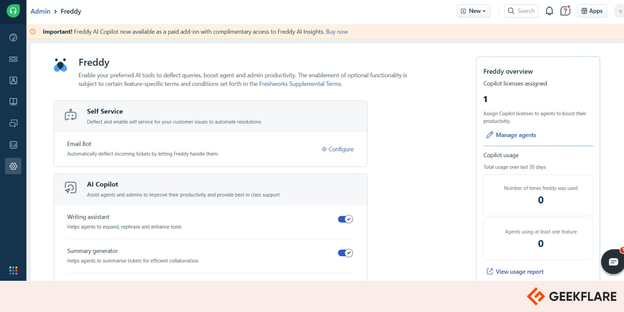The height and width of the screenshot is (312, 624).
Task: Click the pencil icon beside Manage agents
Action: click(489, 135)
